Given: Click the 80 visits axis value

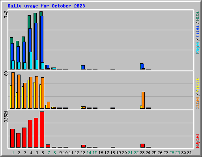Looking at the screenshot, I should point(6,73).
